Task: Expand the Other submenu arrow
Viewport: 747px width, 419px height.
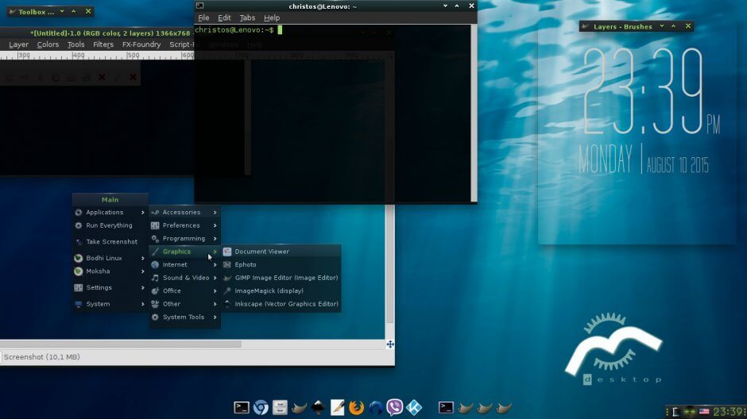Action: pyautogui.click(x=215, y=304)
